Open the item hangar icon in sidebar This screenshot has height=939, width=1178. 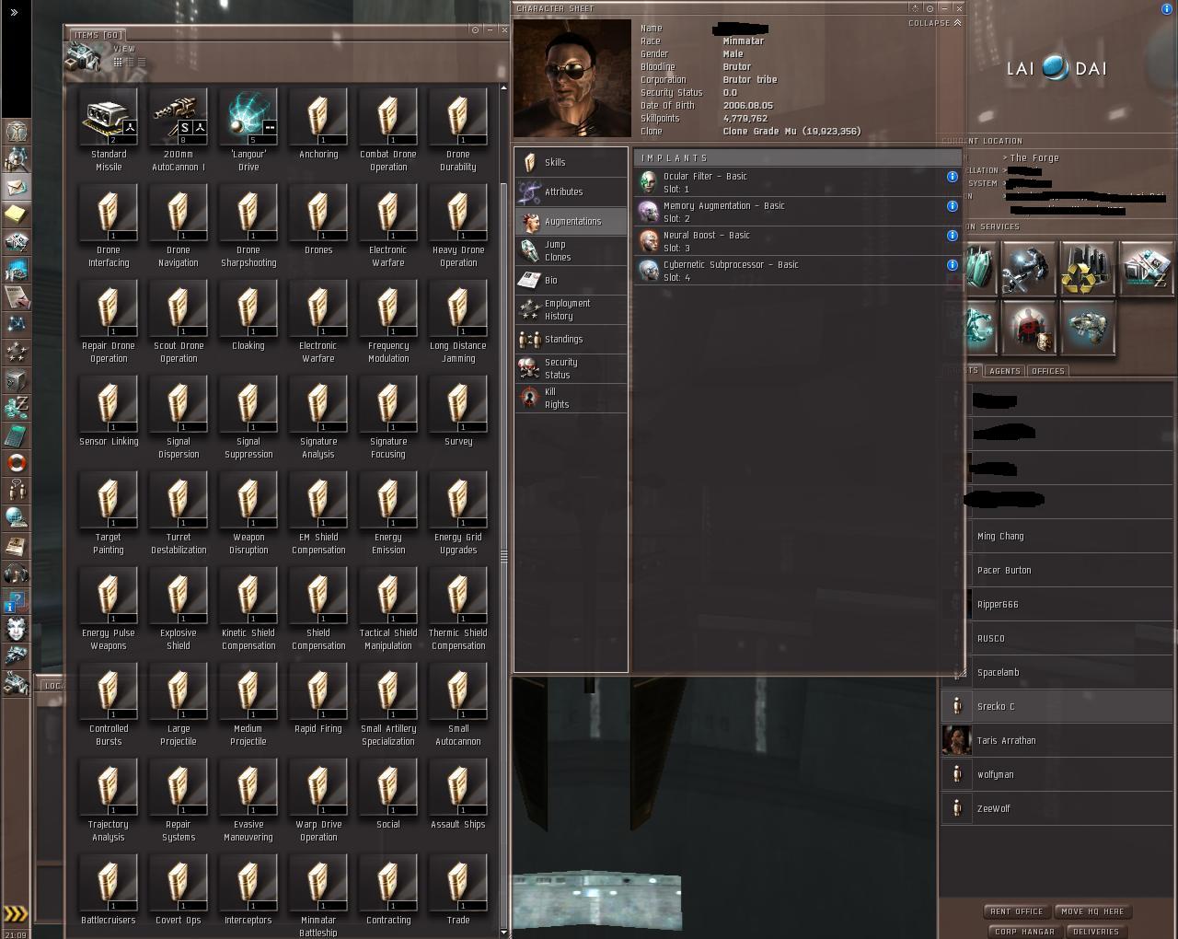pos(16,684)
